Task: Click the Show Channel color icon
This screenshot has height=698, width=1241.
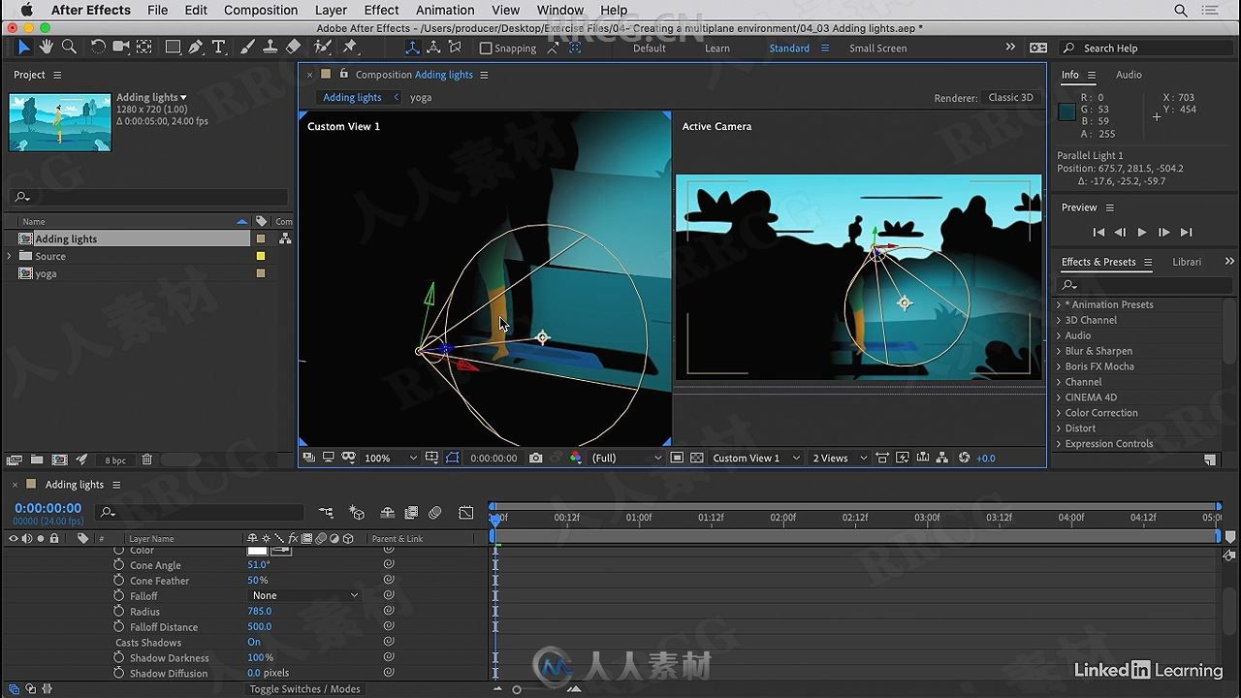Action: pos(576,458)
